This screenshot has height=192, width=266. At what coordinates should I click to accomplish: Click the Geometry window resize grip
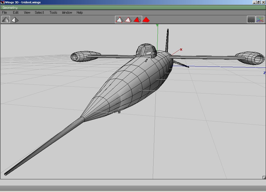click(x=264, y=178)
